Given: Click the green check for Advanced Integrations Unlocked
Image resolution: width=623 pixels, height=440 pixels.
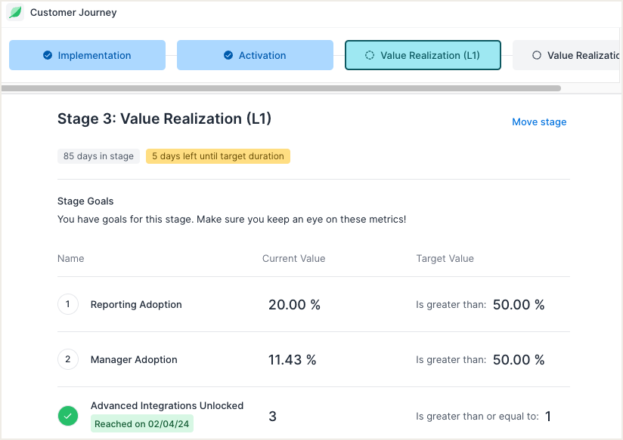Looking at the screenshot, I should pyautogui.click(x=67, y=416).
